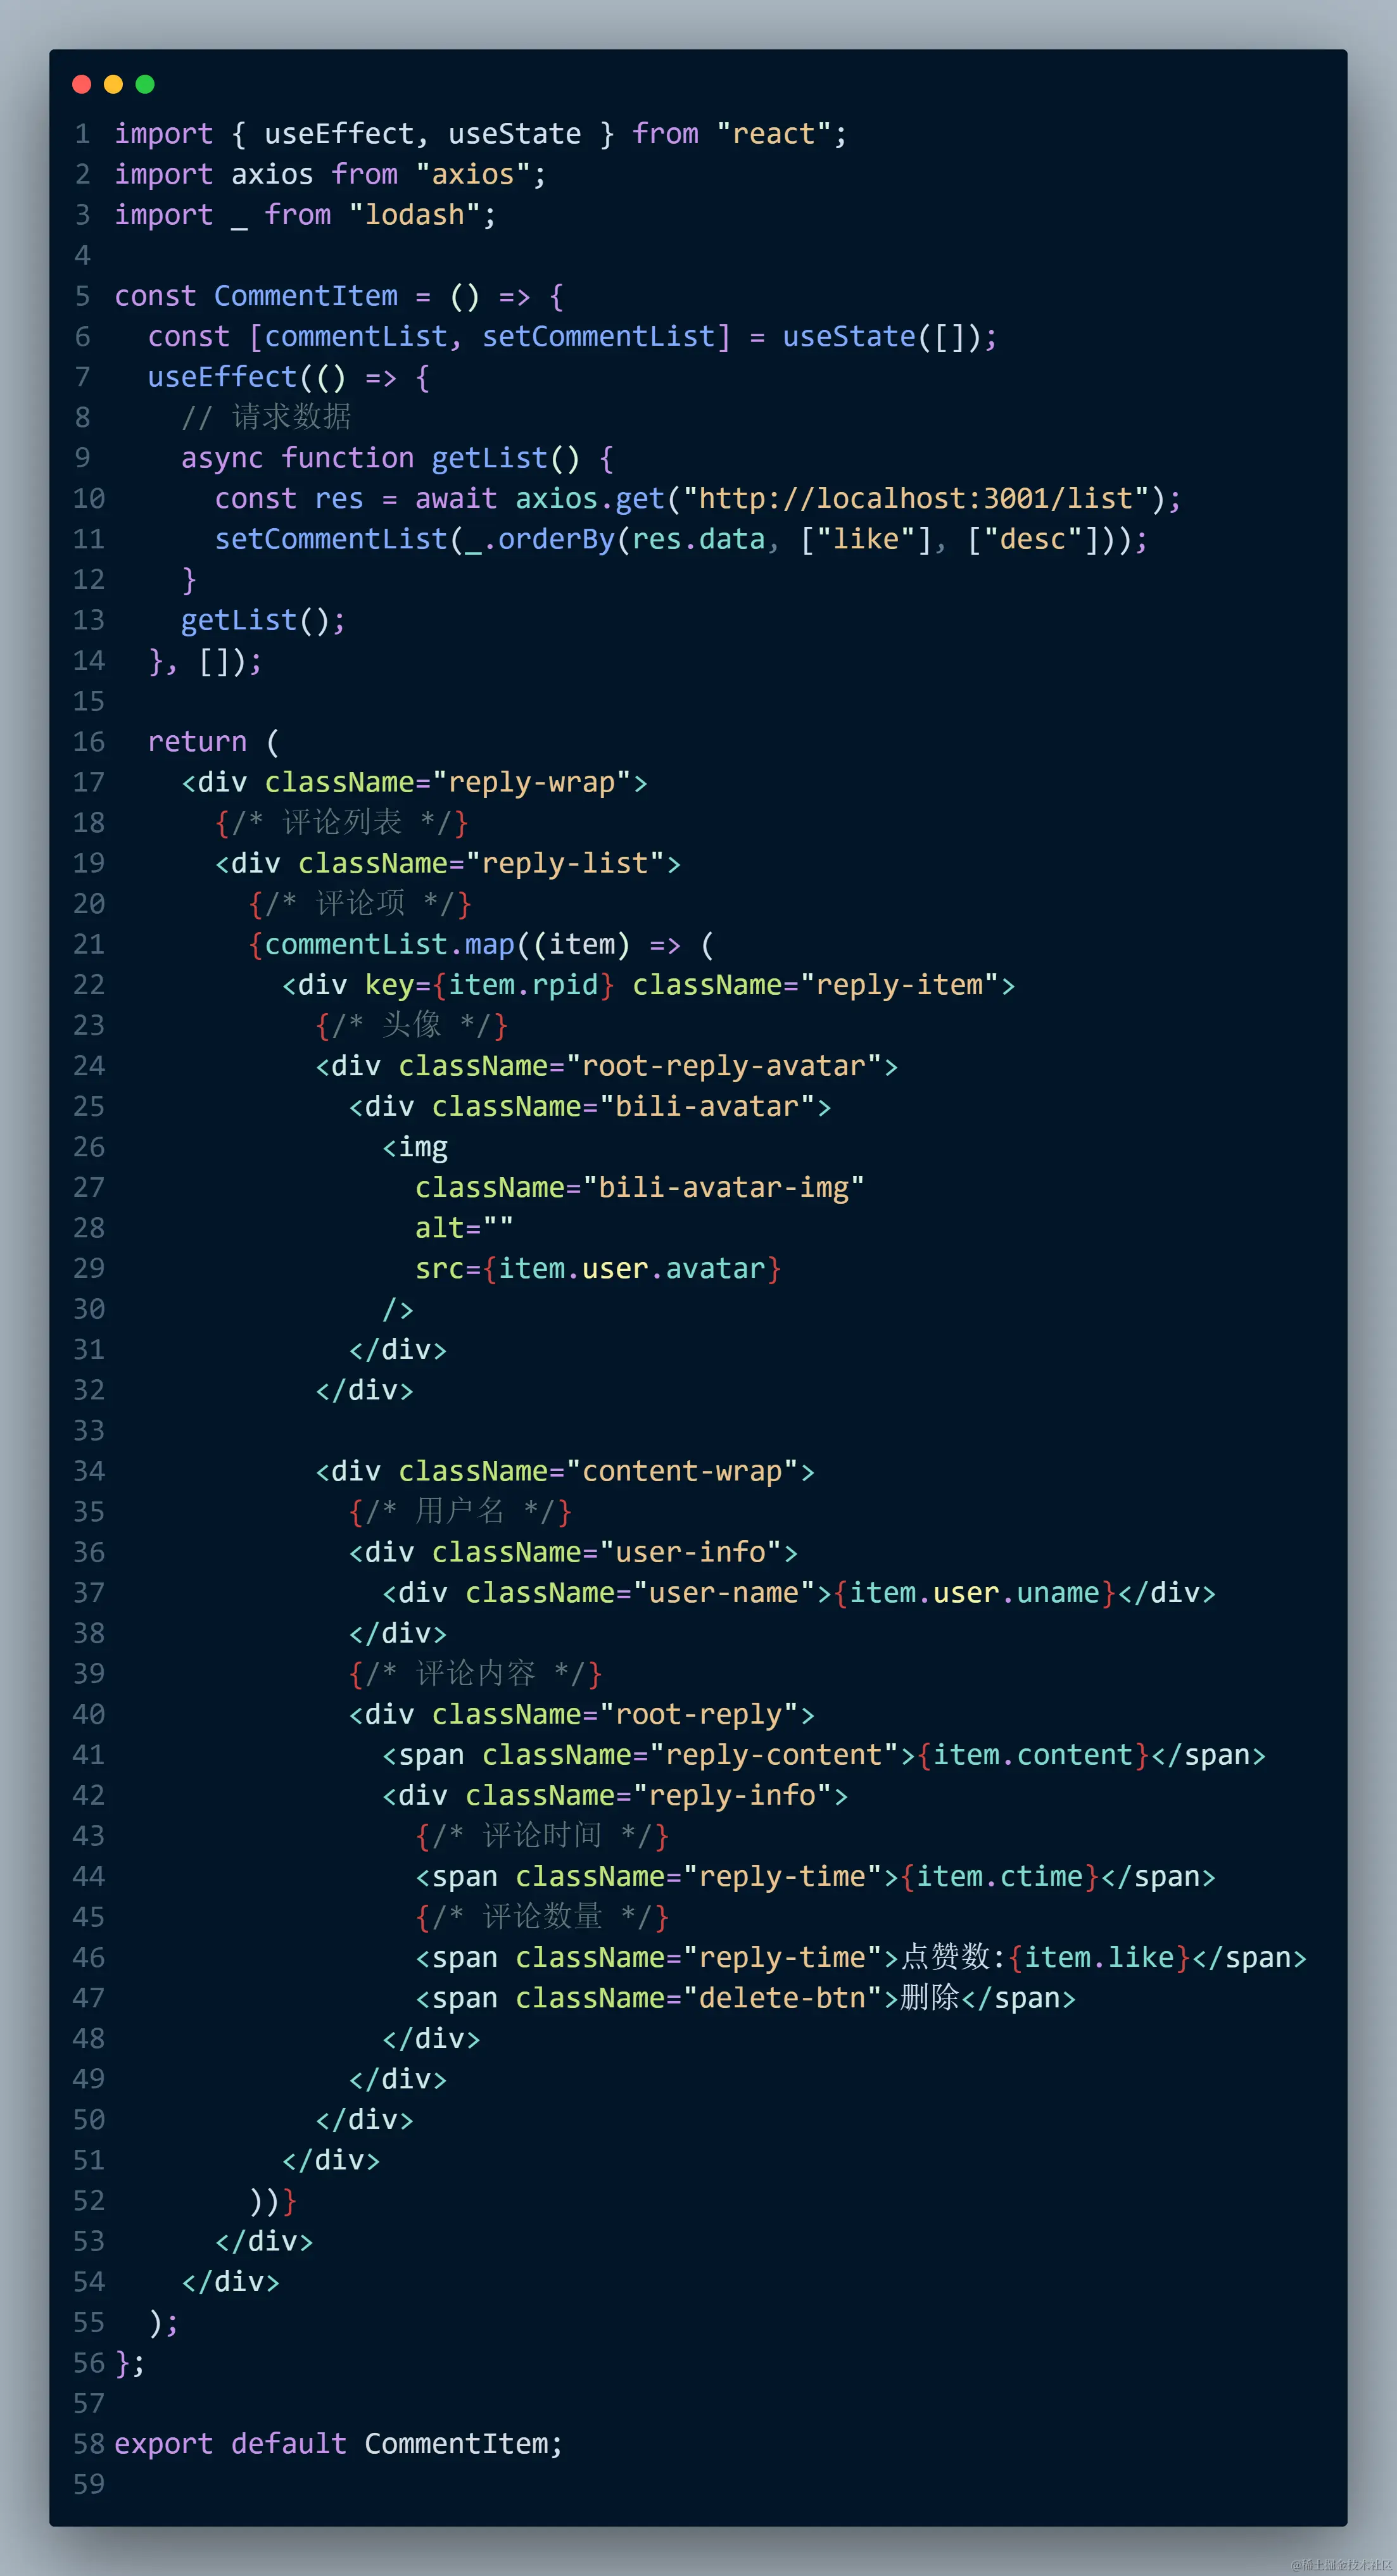Click the "return (" statement
The height and width of the screenshot is (2576, 1397).
(x=214, y=742)
